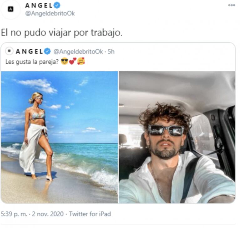The width and height of the screenshot is (240, 228).
Task: Click the verified badge in quoted tweet
Action: [48, 51]
